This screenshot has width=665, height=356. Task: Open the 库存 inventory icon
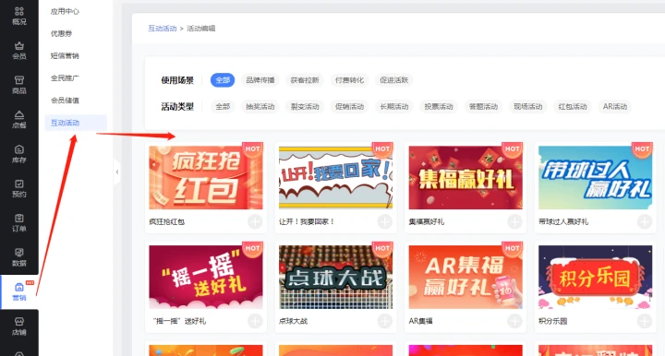[x=19, y=154]
